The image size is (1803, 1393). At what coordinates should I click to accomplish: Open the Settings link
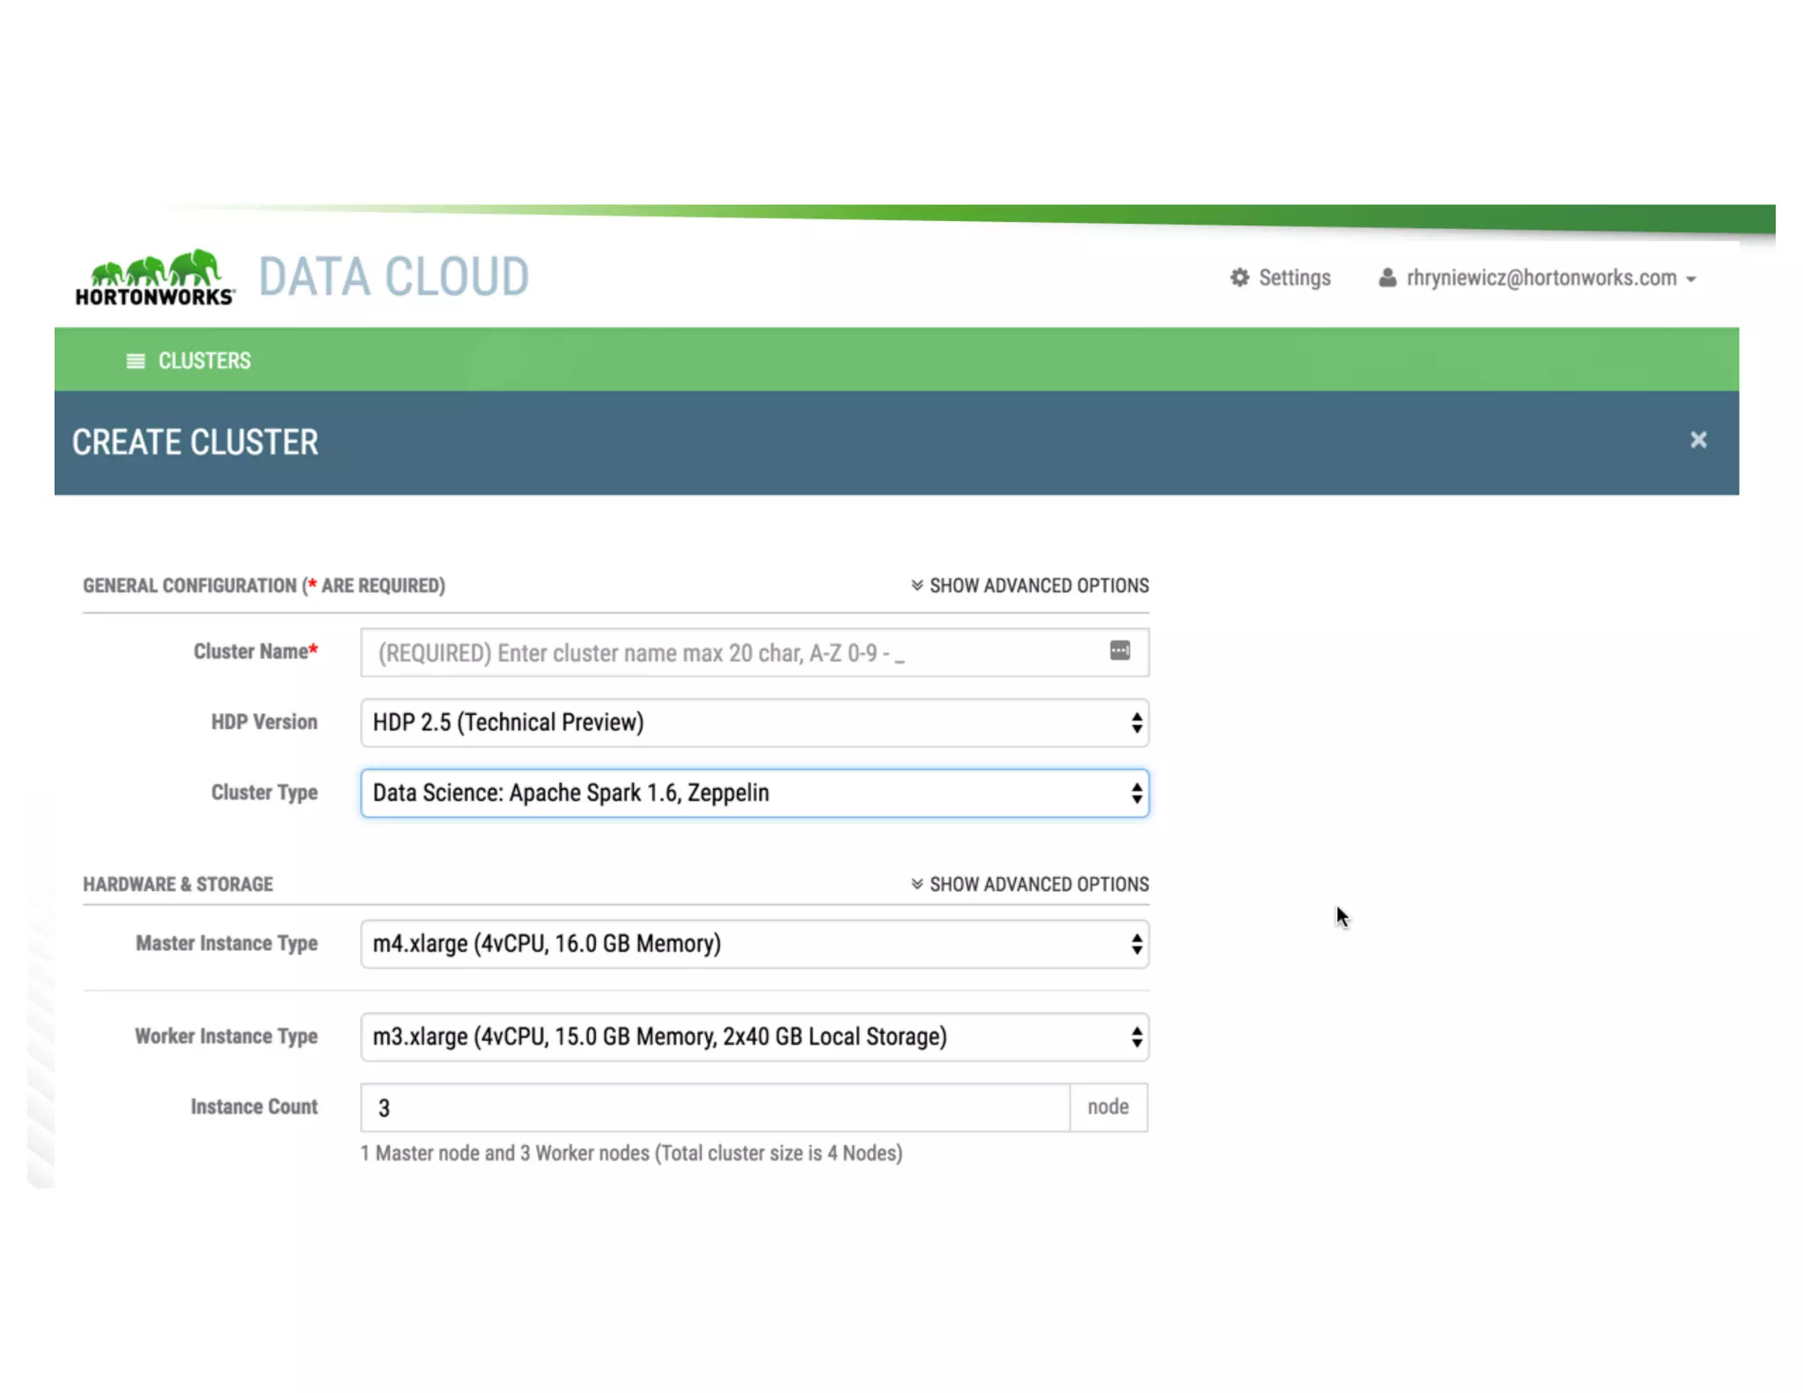pyautogui.click(x=1294, y=277)
